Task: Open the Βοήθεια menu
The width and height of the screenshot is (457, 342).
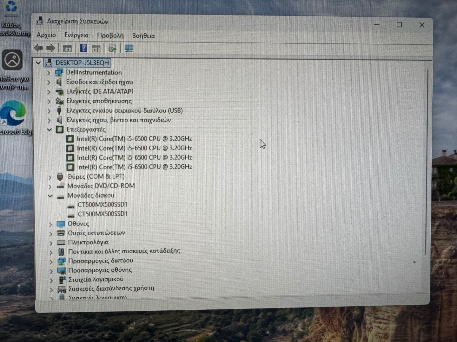Action: (x=143, y=36)
